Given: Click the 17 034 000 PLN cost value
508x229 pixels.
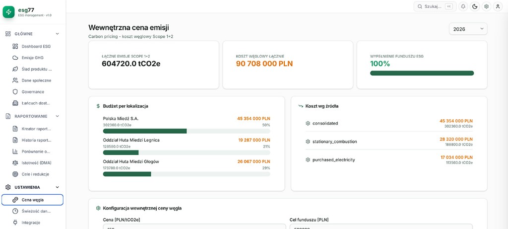Looking at the screenshot, I should [x=456, y=157].
